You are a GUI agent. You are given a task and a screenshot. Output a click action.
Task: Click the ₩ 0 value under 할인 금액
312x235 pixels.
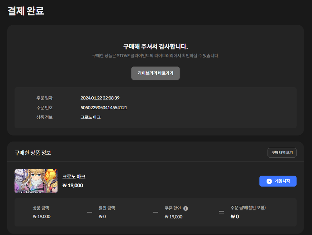(x=102, y=217)
